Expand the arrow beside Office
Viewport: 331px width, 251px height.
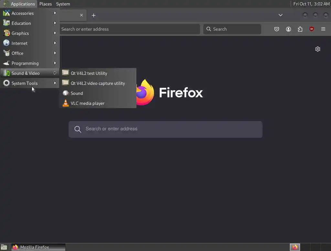(x=55, y=53)
